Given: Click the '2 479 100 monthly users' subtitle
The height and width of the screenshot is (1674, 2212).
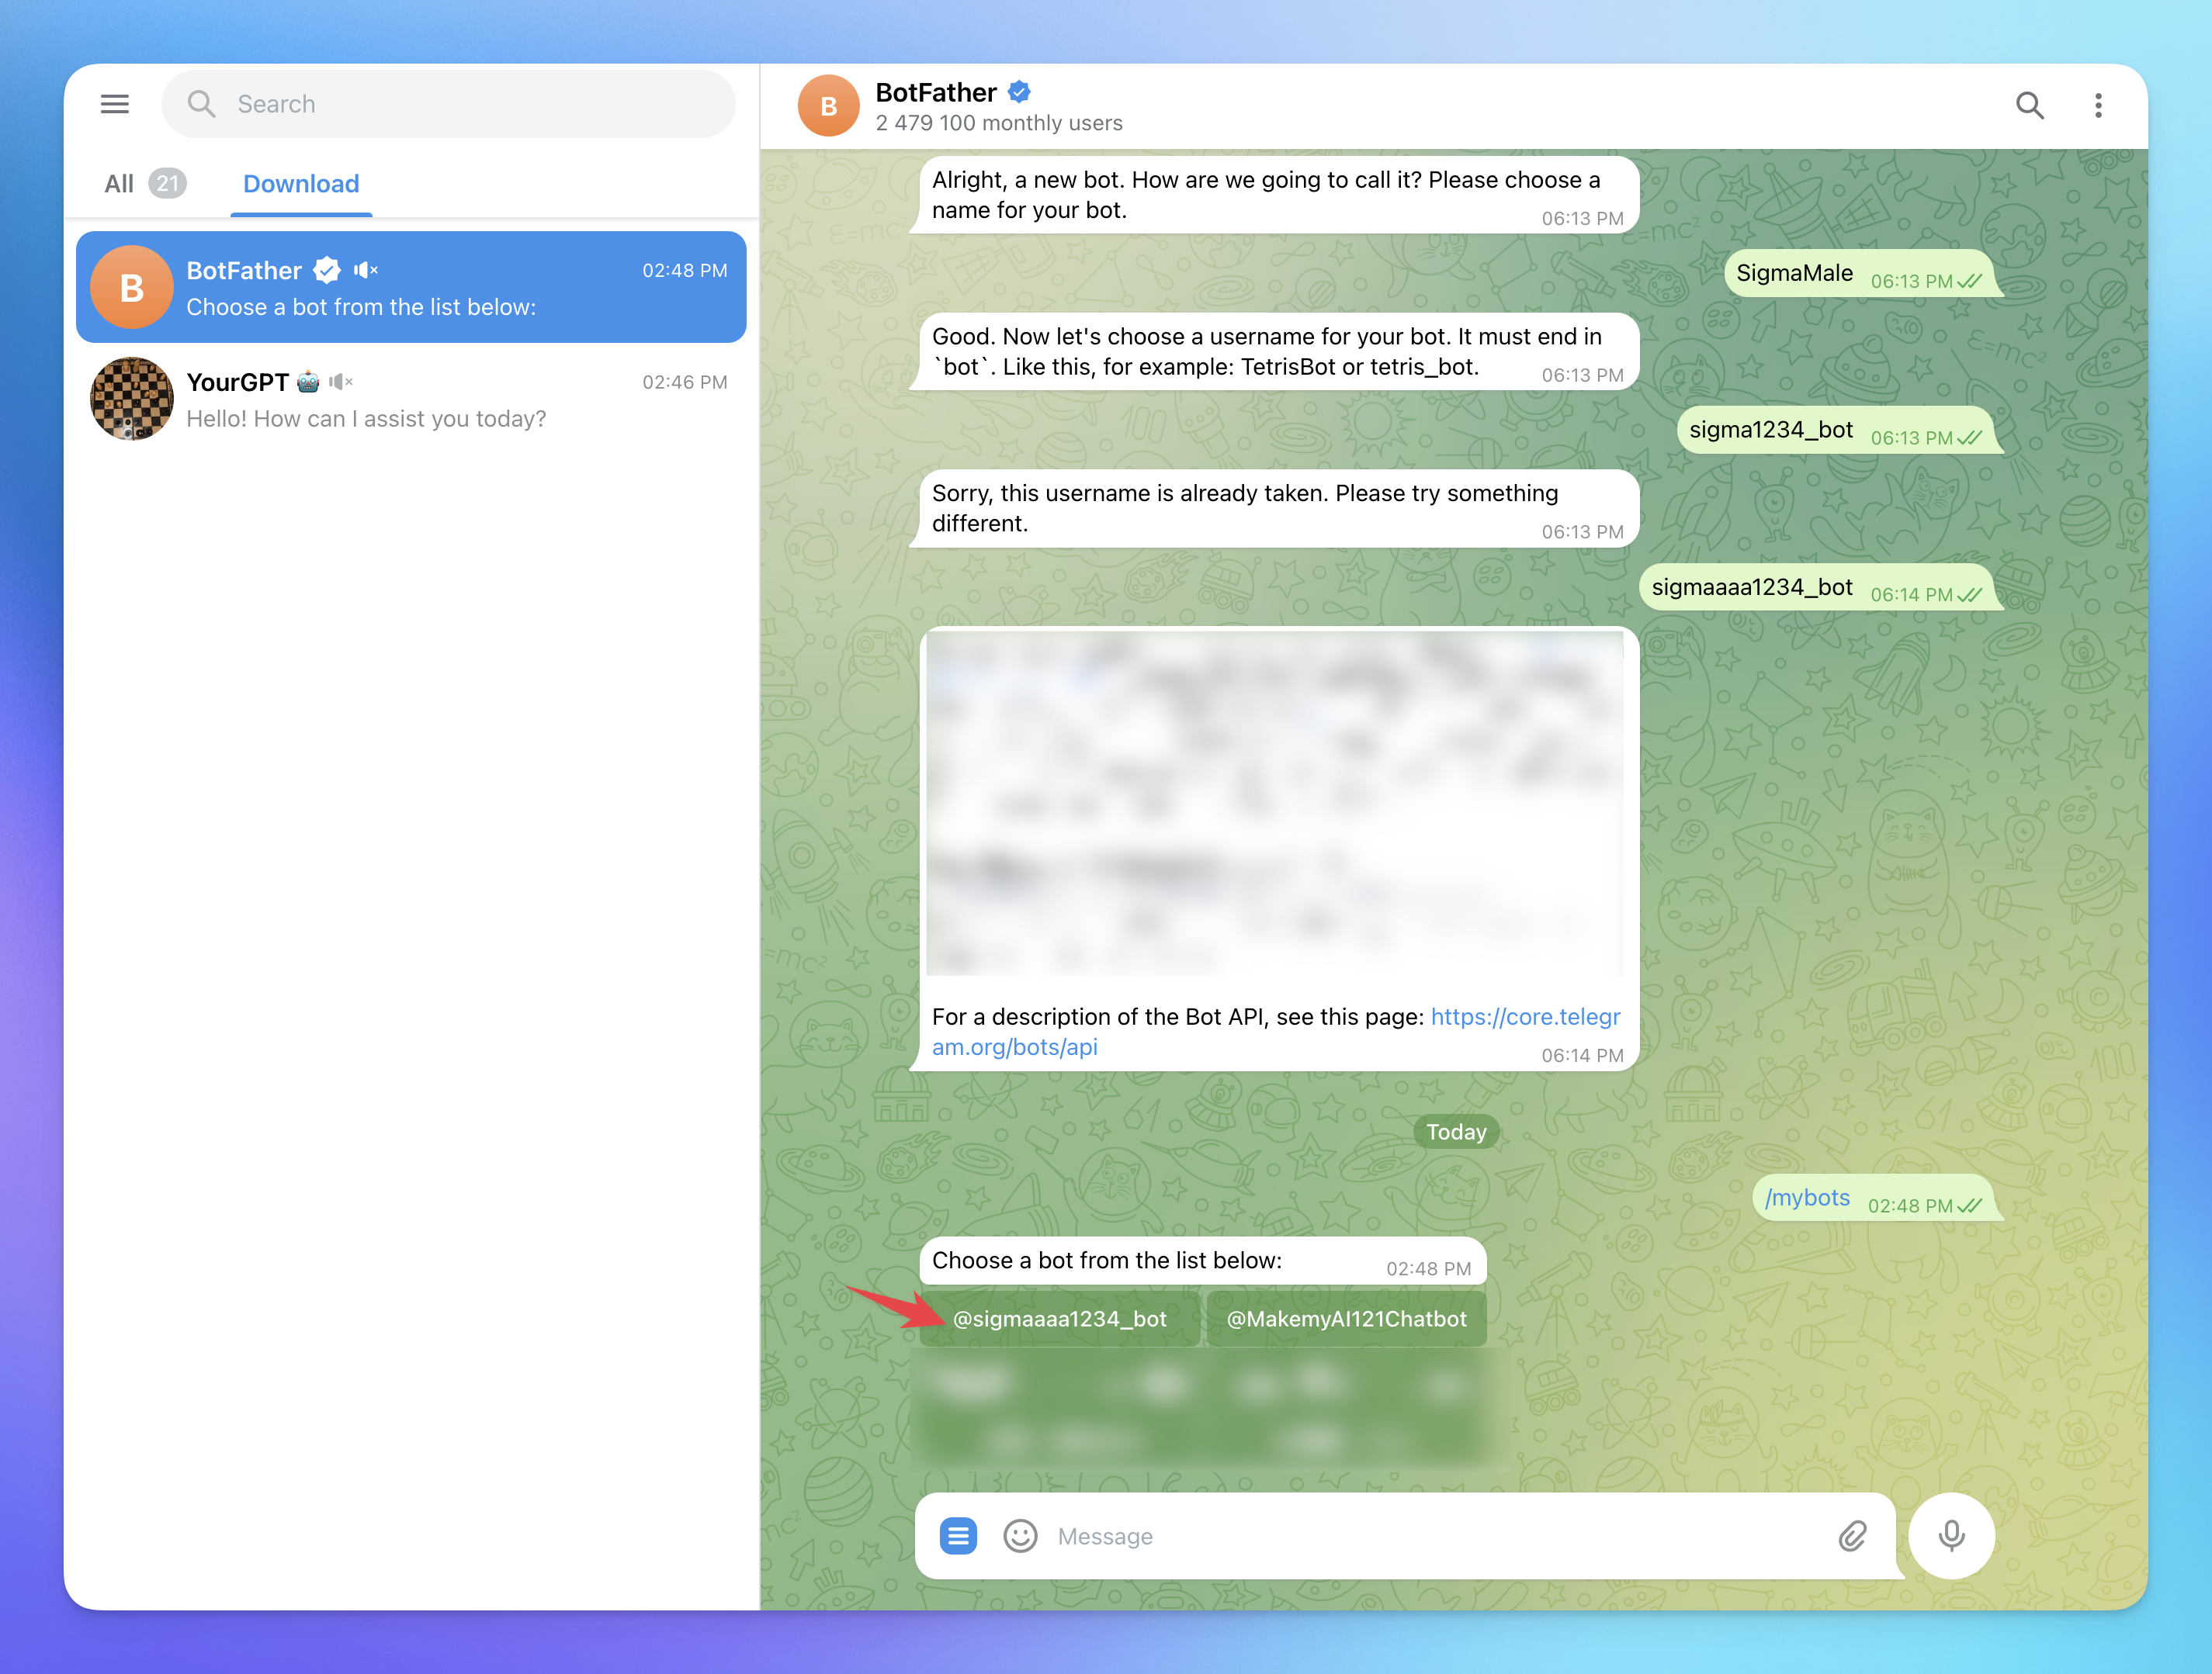Looking at the screenshot, I should 998,123.
